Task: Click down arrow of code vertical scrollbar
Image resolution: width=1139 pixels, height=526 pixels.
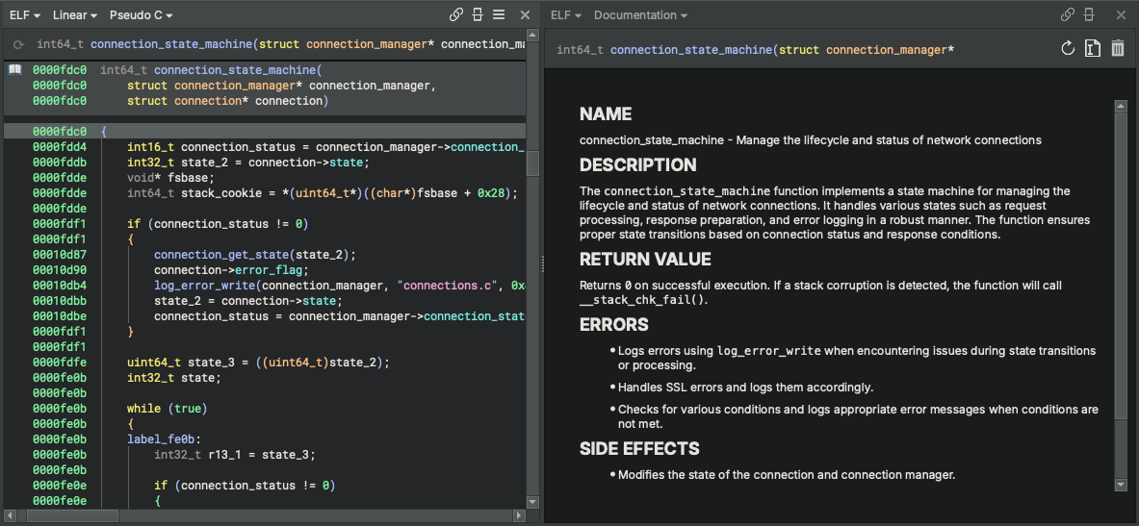Action: pos(532,501)
